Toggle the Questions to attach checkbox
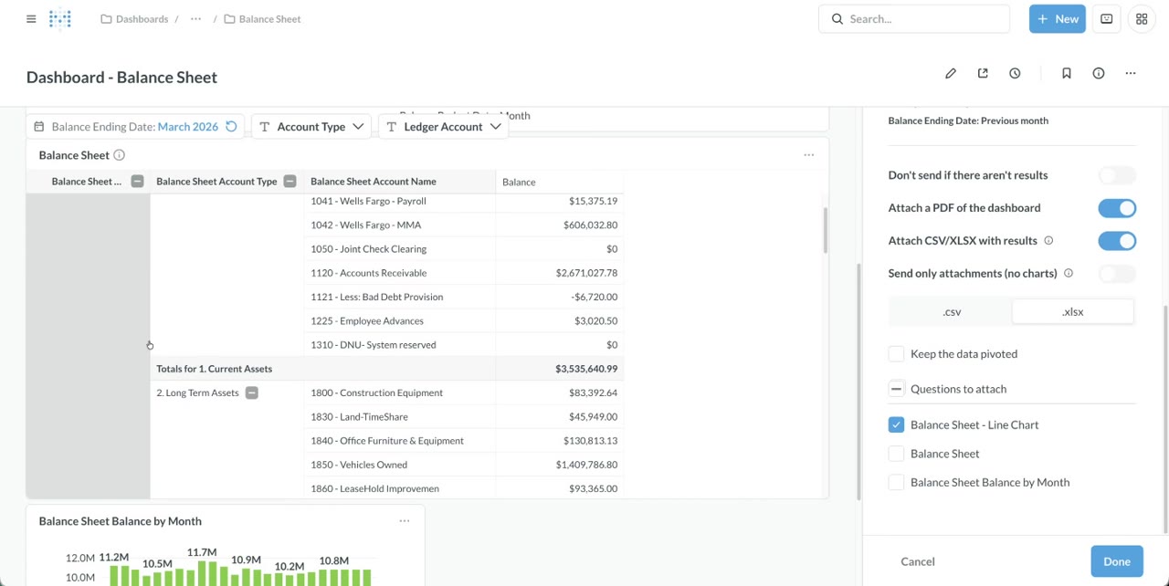The height and width of the screenshot is (586, 1169). pyautogui.click(x=896, y=389)
